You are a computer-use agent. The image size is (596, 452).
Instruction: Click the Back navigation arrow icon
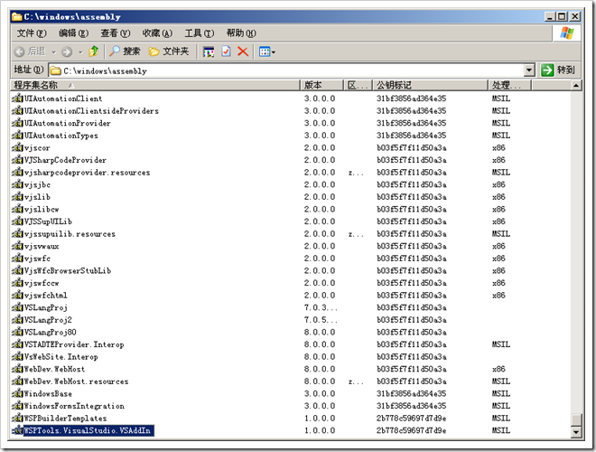tap(19, 52)
